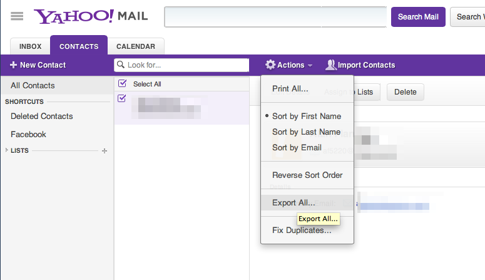Viewport: 485px width, 280px height.
Task: Click New Contact button
Action: [x=38, y=65]
